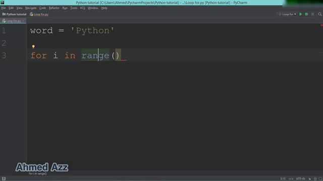Open the Window menu
The image size is (323, 181).
point(93,8)
